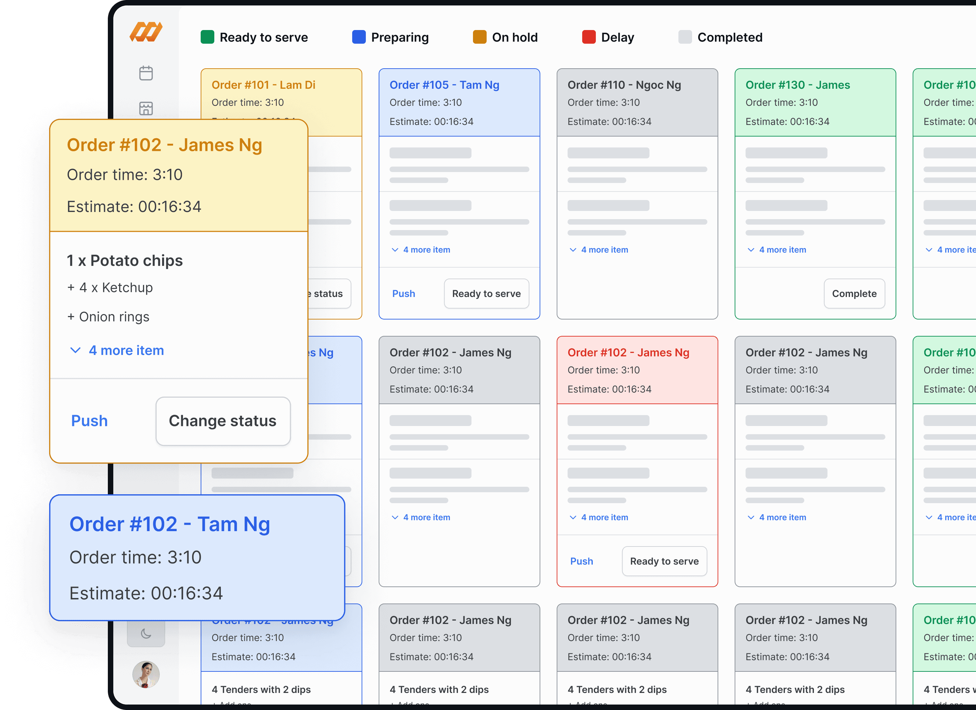Open Order #105 - Tam Ng title

coord(444,85)
